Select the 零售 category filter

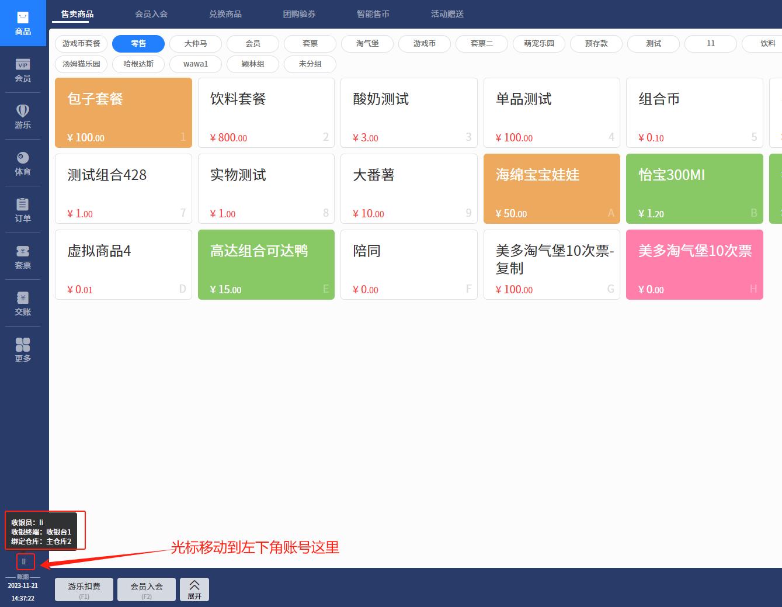(x=138, y=44)
